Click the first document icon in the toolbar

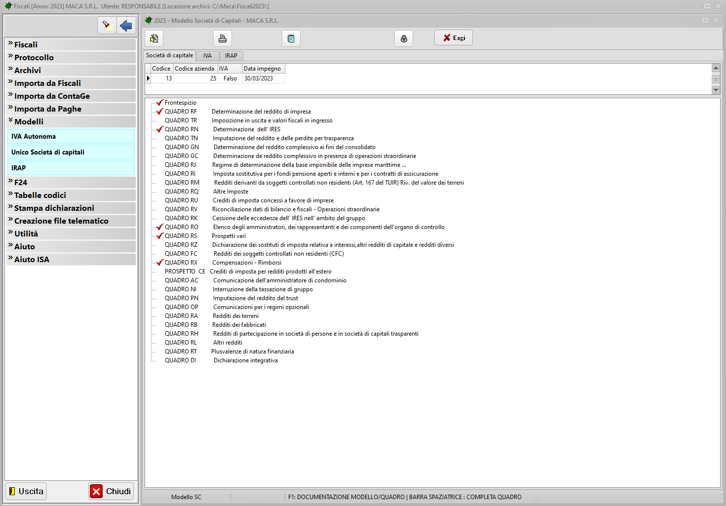pos(154,39)
